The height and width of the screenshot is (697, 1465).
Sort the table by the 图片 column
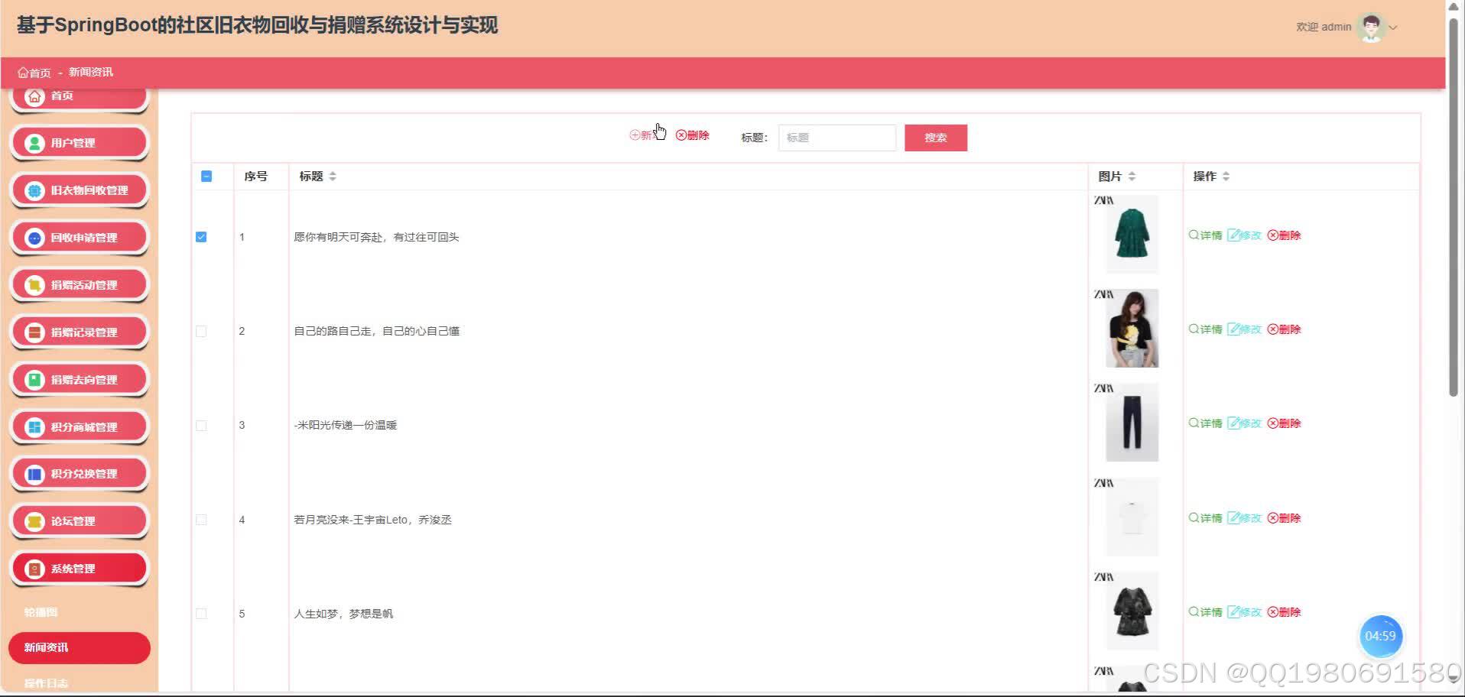pos(1132,176)
